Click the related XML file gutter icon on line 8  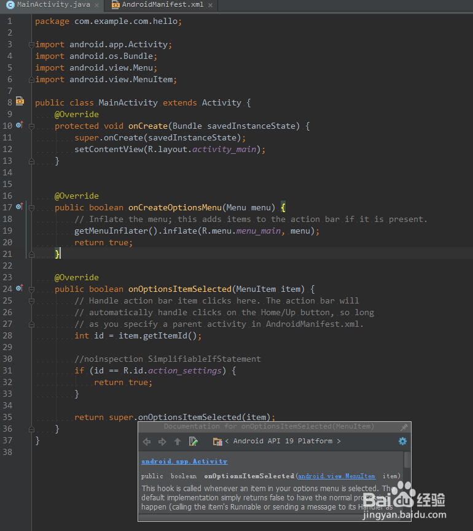tap(20, 101)
